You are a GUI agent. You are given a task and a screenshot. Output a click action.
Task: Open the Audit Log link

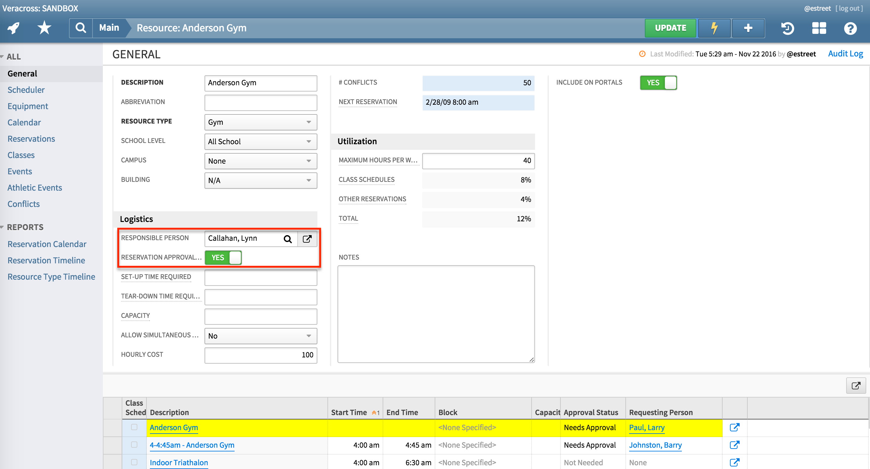tap(845, 54)
